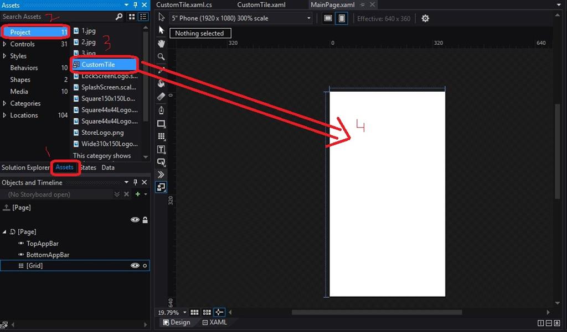The height and width of the screenshot is (332, 567).
Task: Click inside the Search Assets field
Action: coord(55,17)
